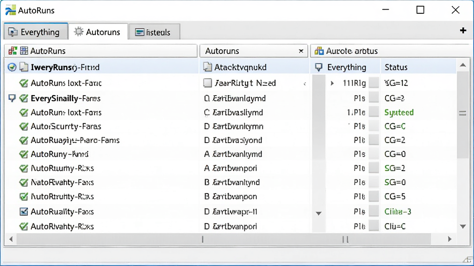474x266 pixels.
Task: Click the icon on listeuls tab
Action: coord(140,32)
